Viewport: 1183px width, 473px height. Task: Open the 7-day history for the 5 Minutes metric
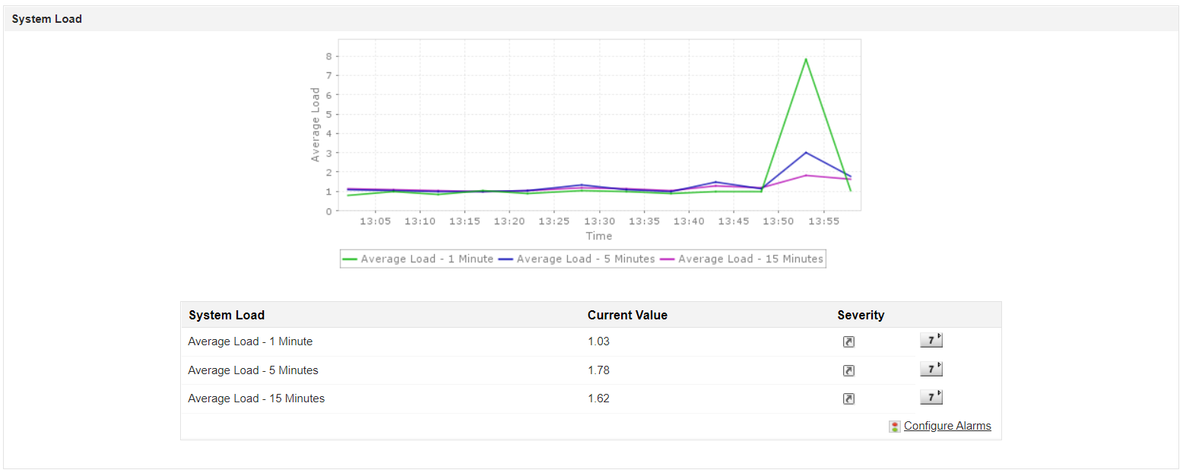[928, 368]
